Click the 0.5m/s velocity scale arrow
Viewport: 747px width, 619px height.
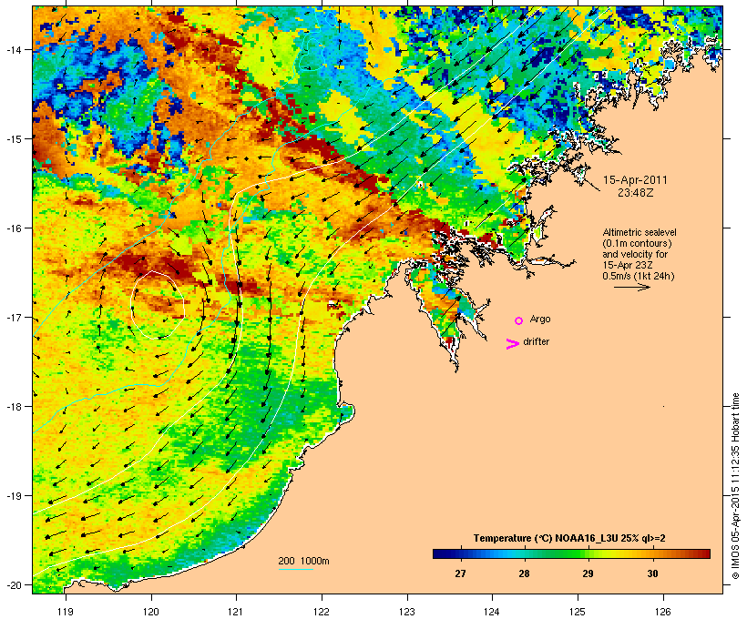tap(631, 287)
